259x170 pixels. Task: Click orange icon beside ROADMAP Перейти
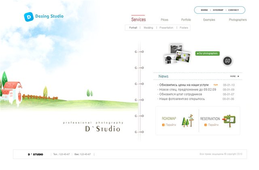point(163,125)
